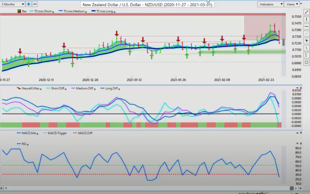The image size is (310, 194).
Task: Select the horizontal line drawing tool
Action: 307,26
